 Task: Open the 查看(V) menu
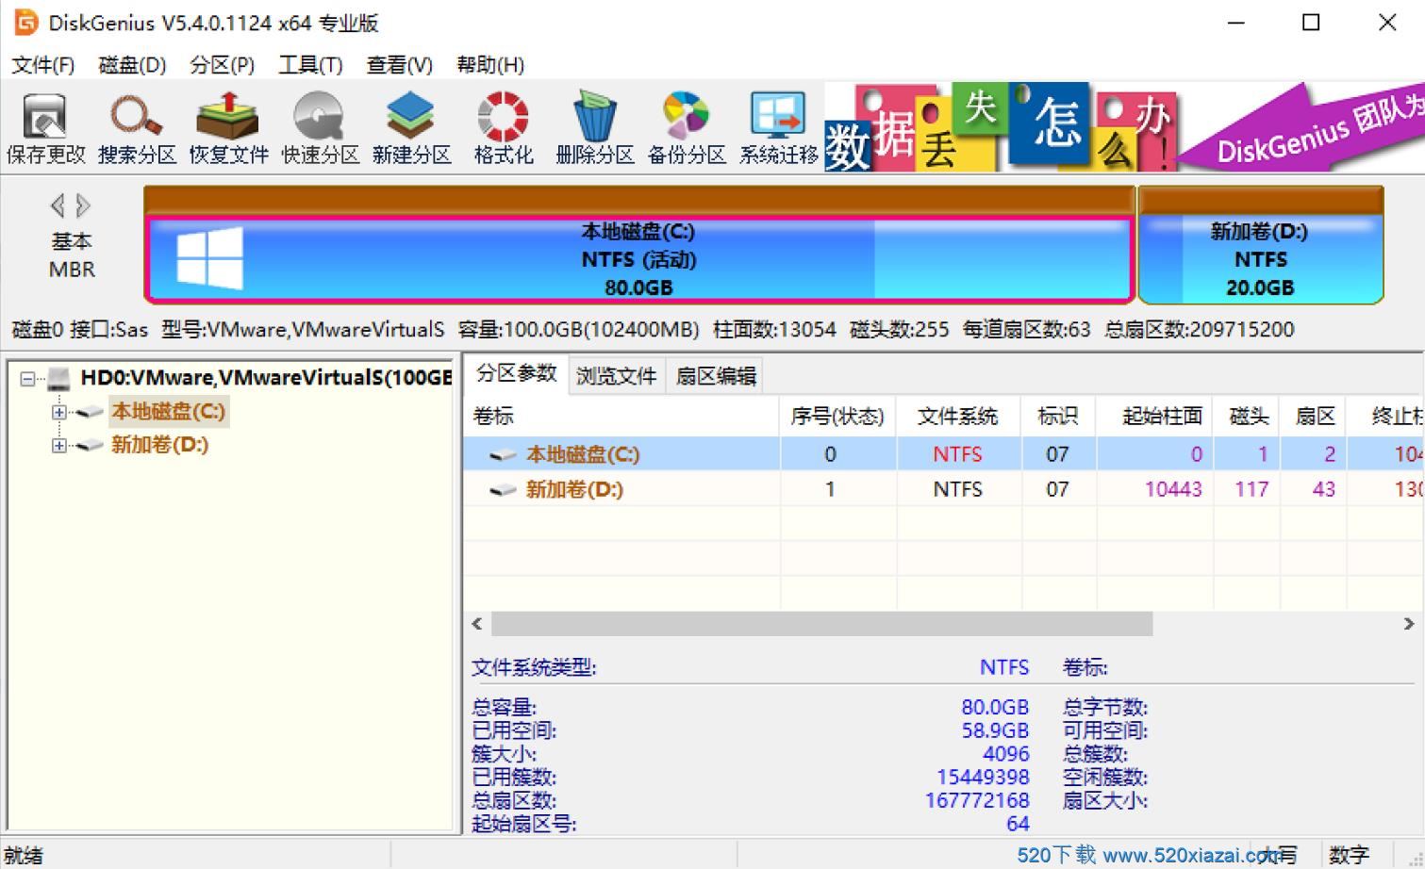coord(400,65)
